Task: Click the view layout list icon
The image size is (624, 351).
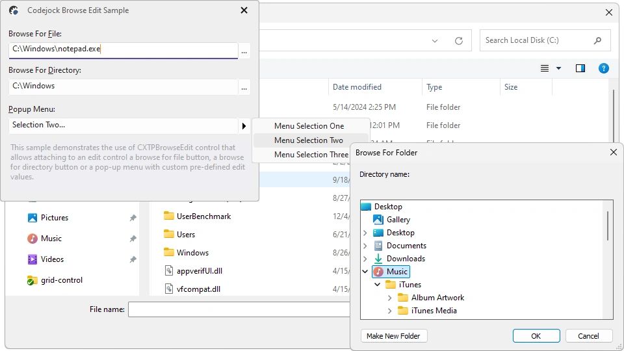Action: pyautogui.click(x=545, y=68)
